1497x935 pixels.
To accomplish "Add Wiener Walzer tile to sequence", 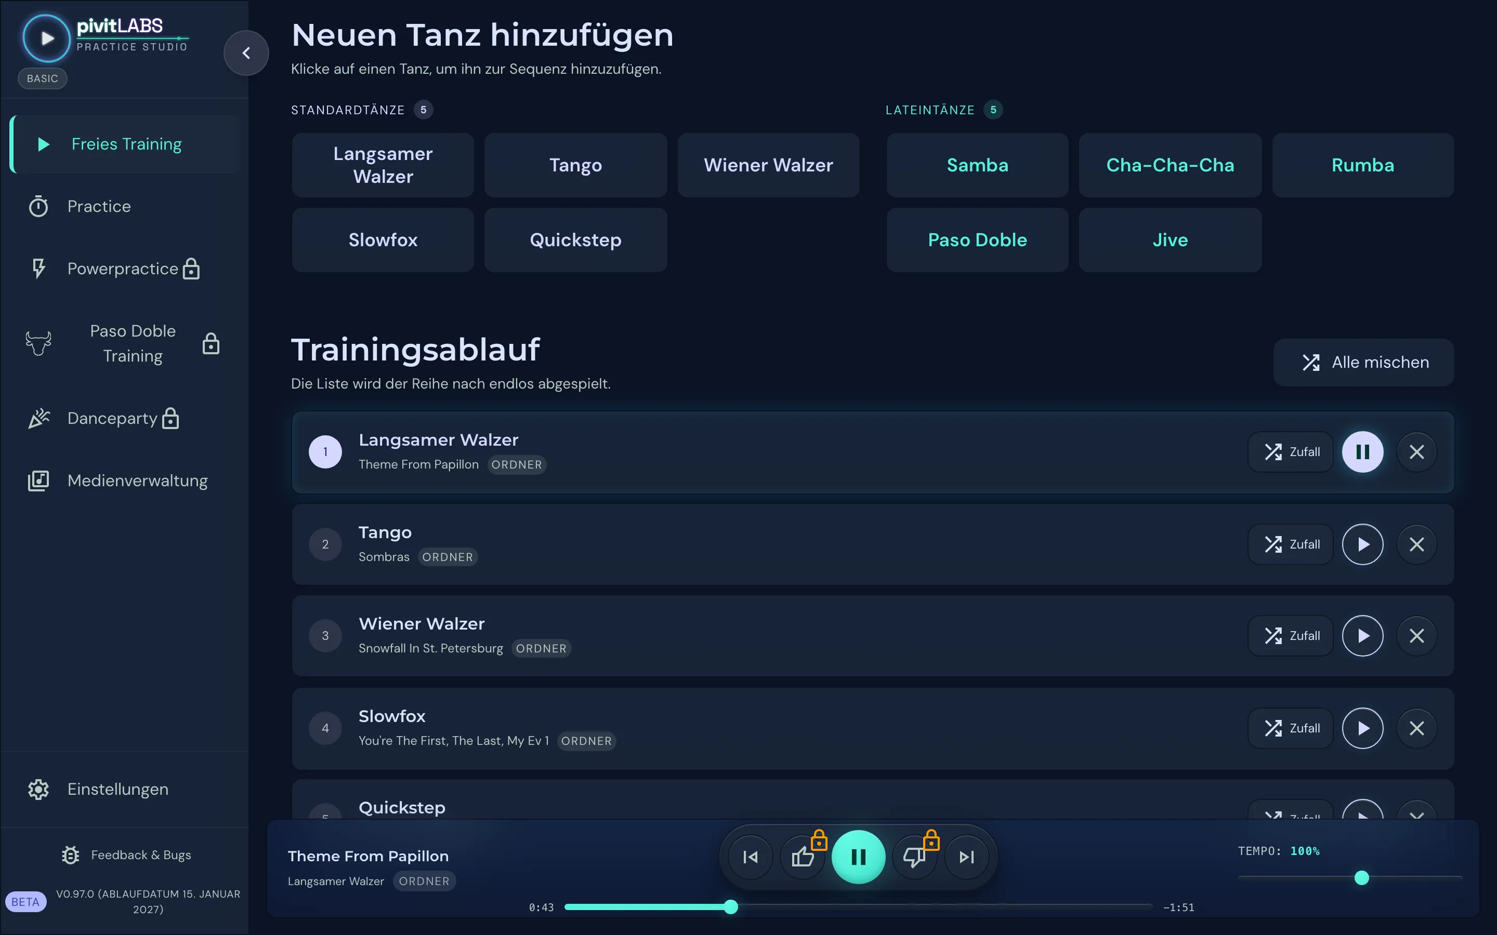I will click(x=768, y=165).
